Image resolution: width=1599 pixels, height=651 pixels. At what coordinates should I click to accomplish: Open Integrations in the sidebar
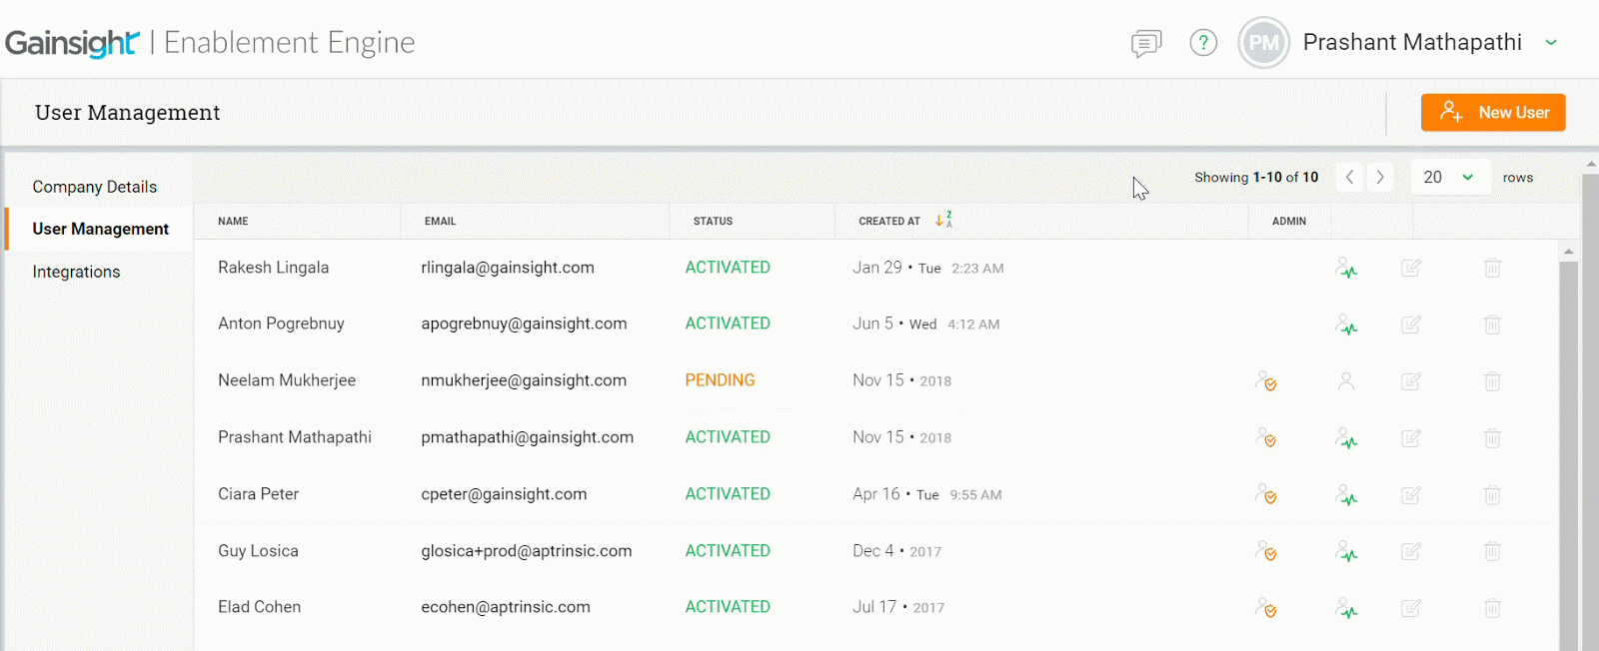[x=76, y=272]
